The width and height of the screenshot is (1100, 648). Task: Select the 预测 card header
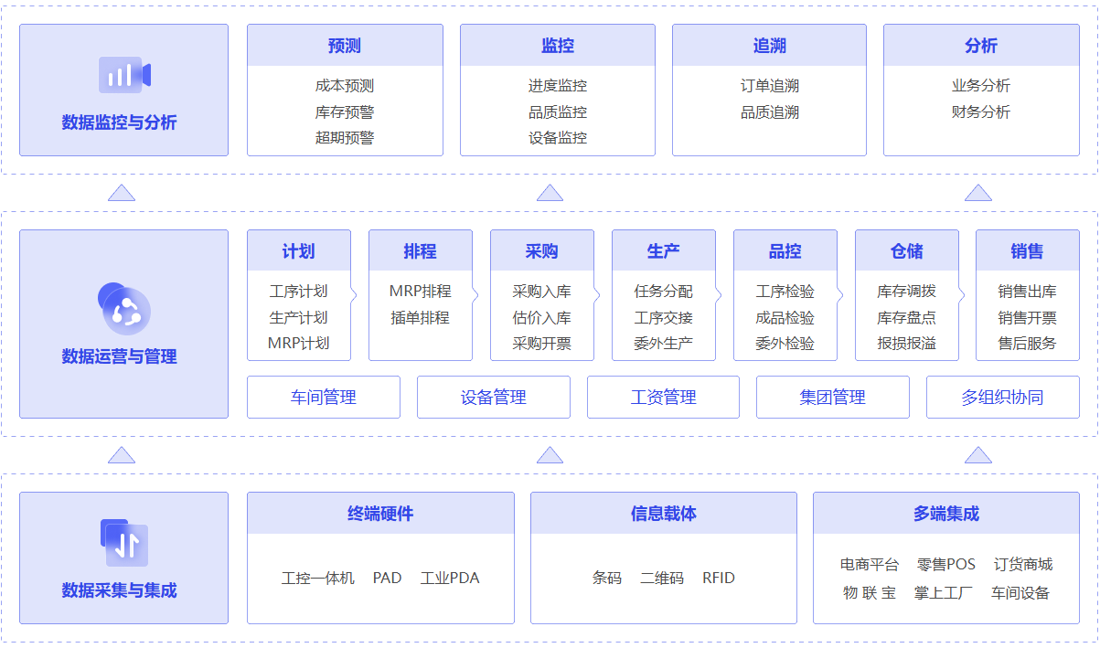[x=345, y=46]
